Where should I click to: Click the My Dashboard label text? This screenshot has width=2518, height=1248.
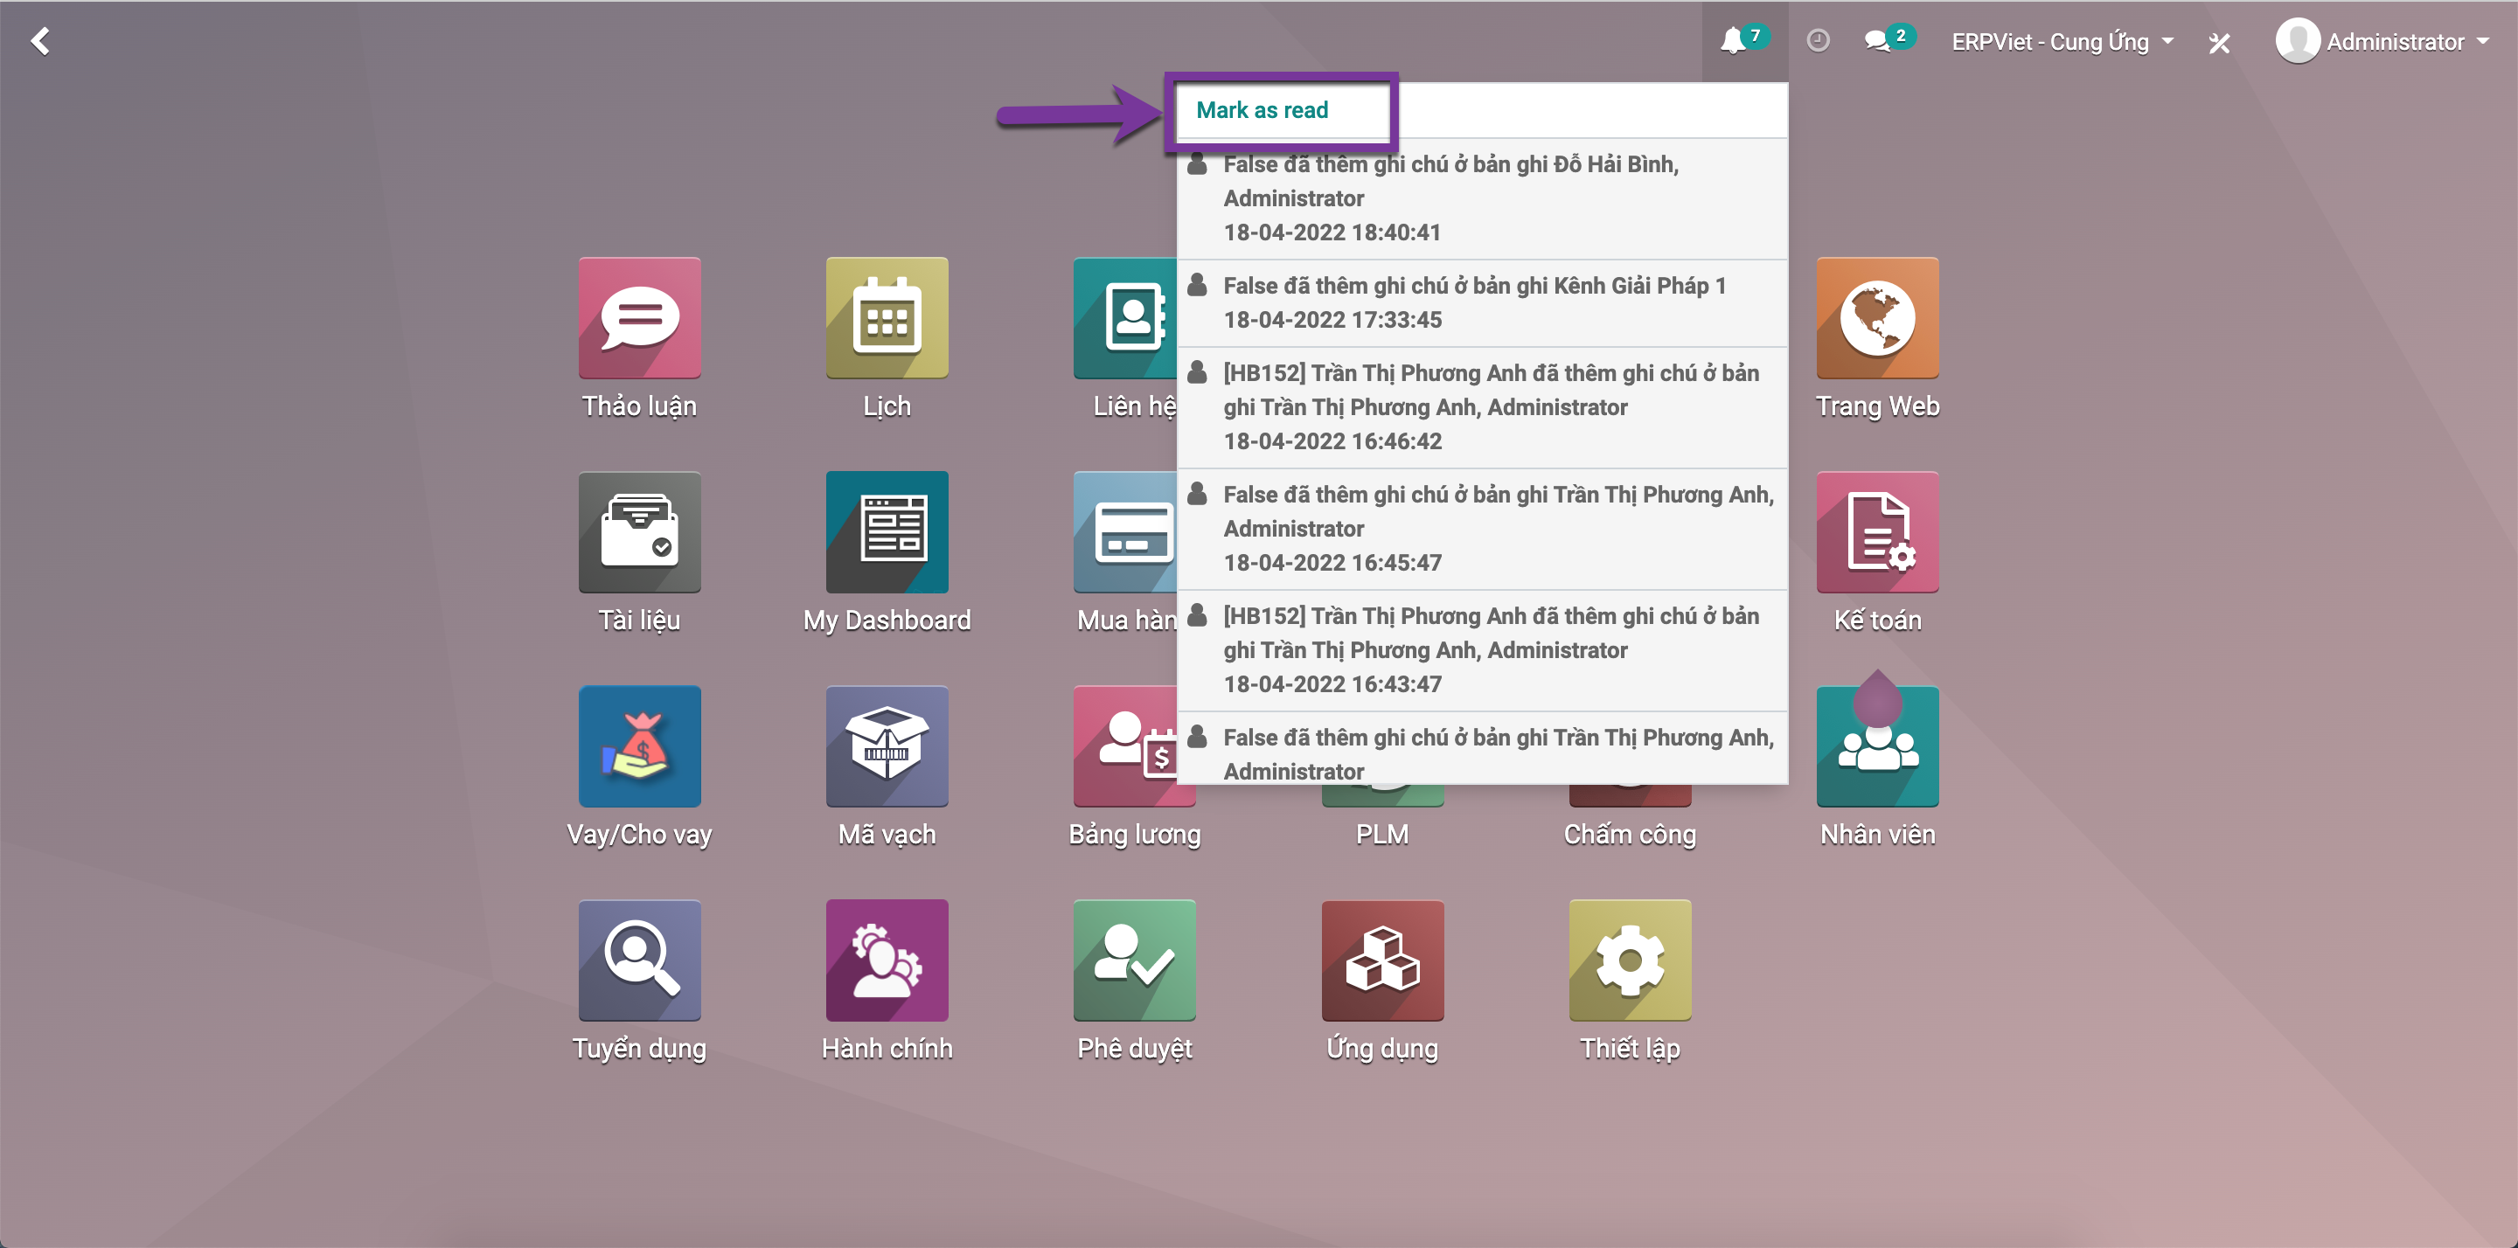tap(887, 620)
